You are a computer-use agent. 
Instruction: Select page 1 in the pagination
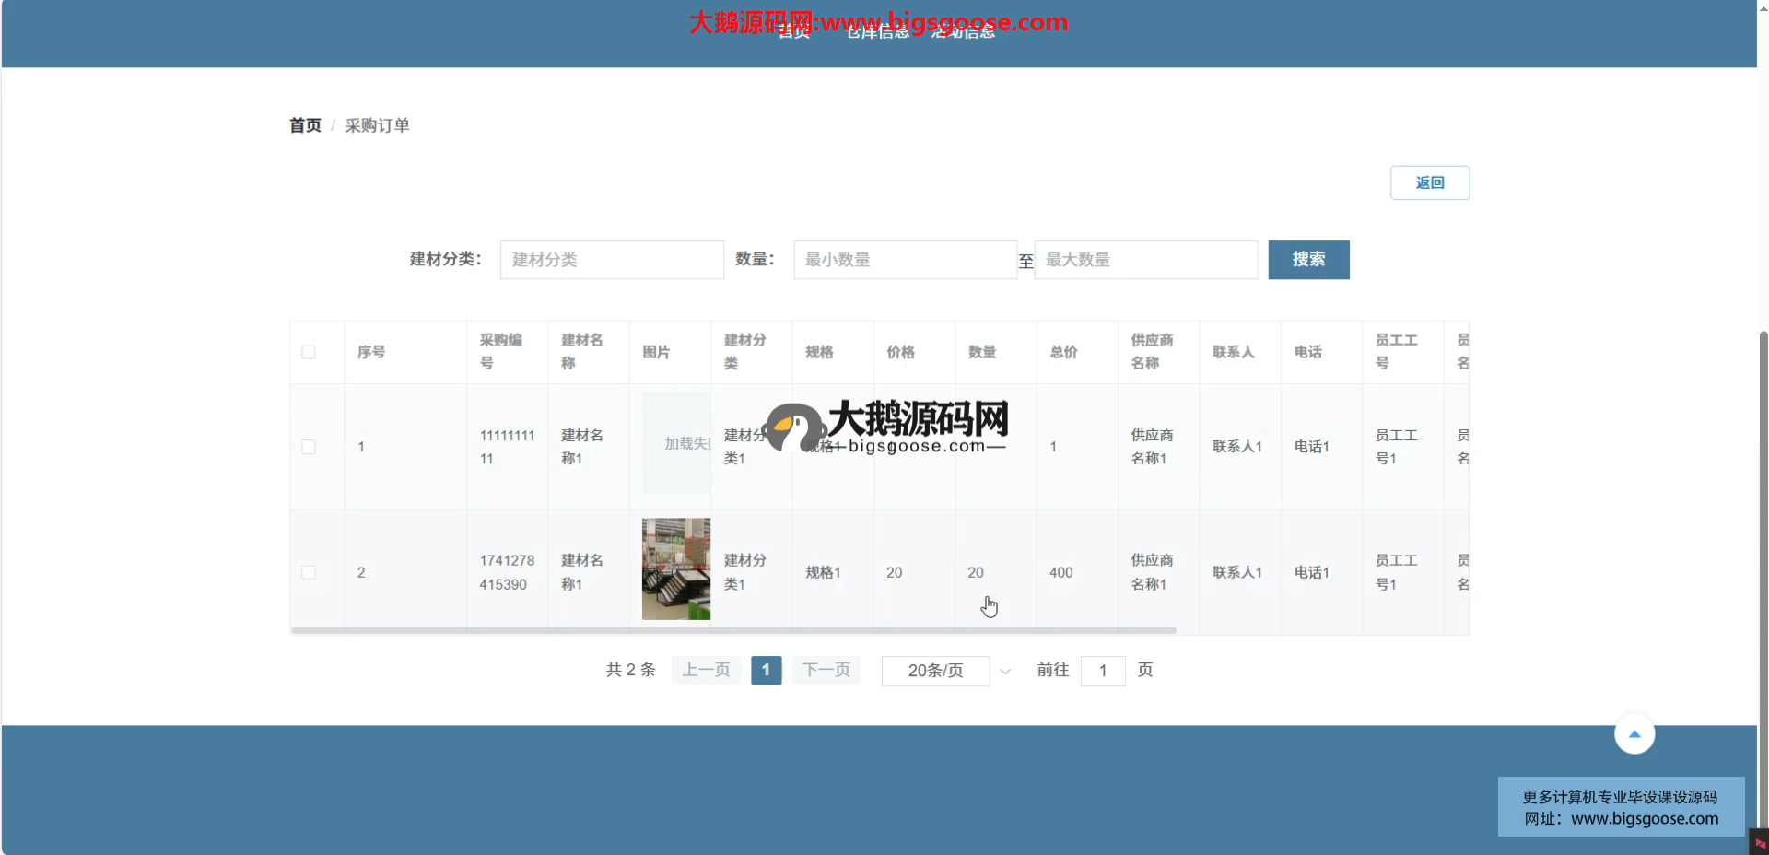coord(766,671)
